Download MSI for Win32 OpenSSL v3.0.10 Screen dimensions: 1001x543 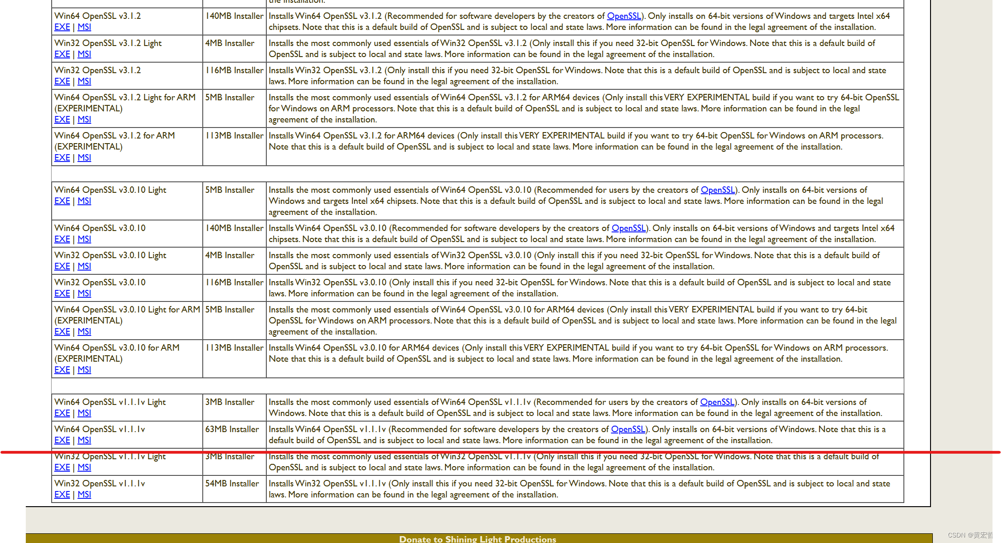pyautogui.click(x=84, y=294)
